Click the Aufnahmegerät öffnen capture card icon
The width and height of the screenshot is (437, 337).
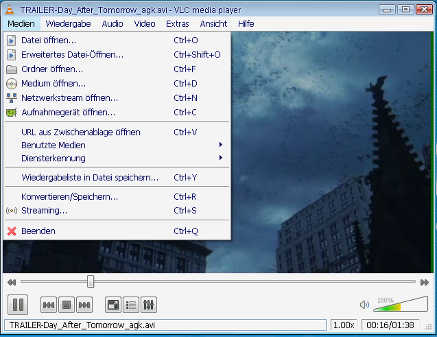tap(12, 112)
